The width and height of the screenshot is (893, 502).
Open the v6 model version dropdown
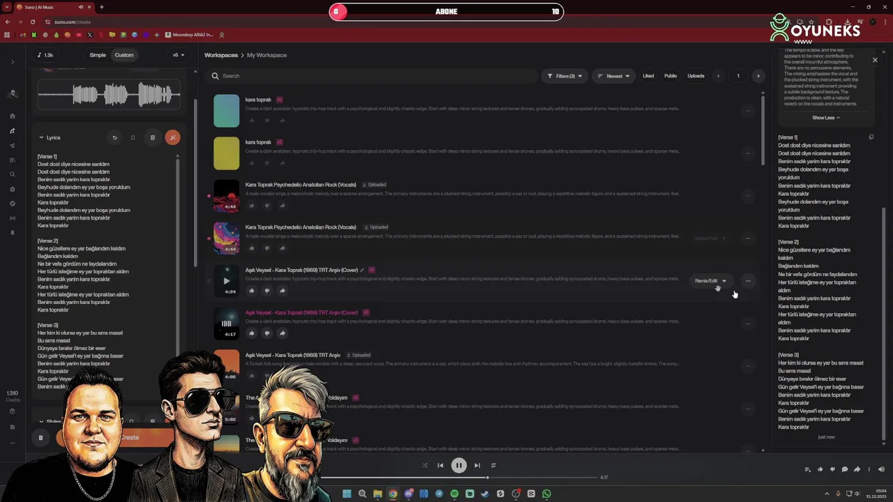pyautogui.click(x=179, y=55)
